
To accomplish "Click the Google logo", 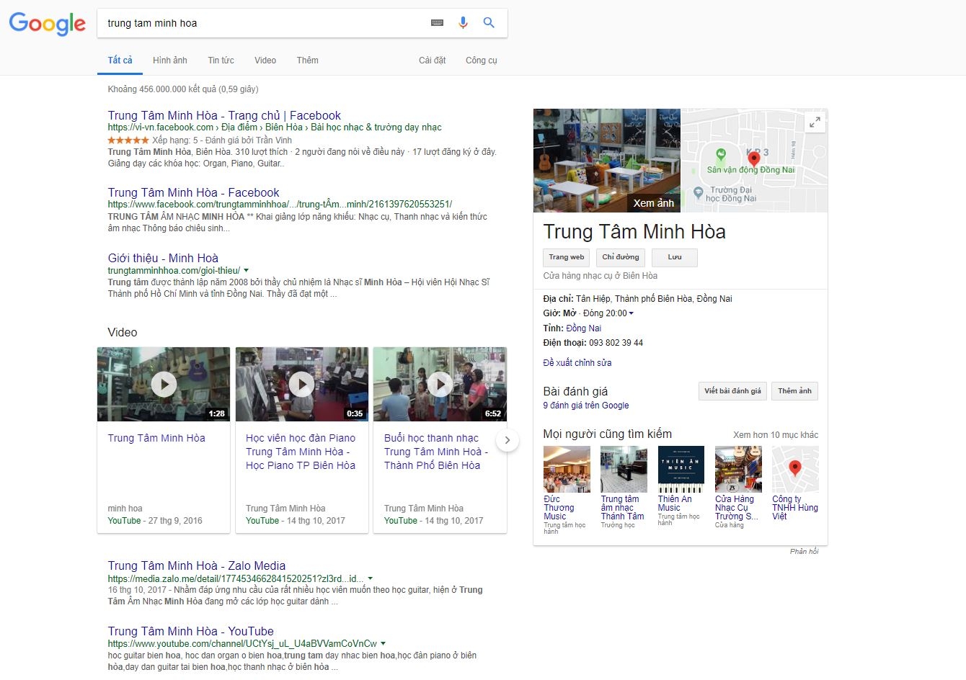I will point(48,24).
